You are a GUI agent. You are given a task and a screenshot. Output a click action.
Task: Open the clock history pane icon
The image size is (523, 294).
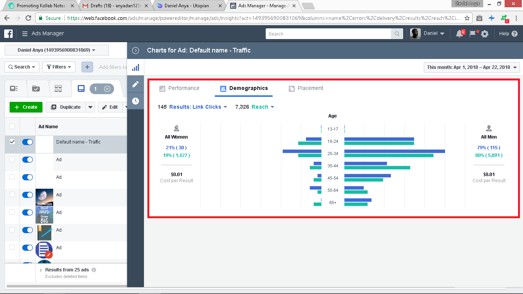click(135, 101)
